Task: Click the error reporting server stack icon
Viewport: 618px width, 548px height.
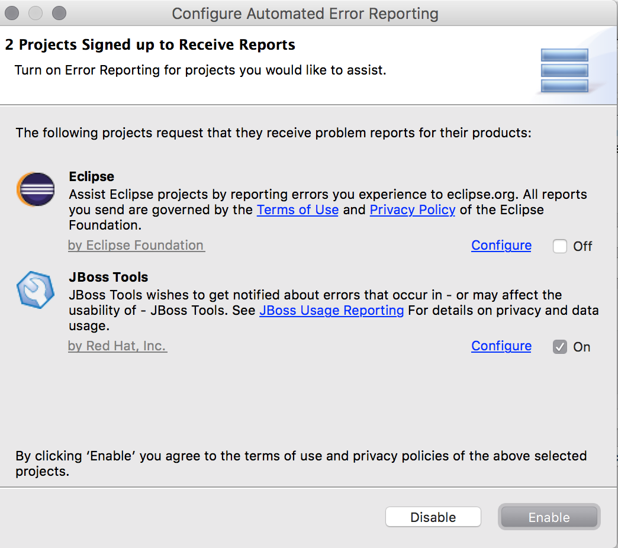Action: 564,70
